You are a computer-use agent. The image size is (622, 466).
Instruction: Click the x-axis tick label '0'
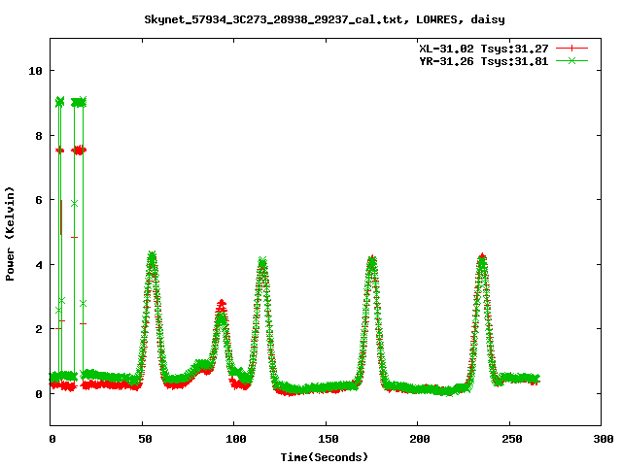tap(52, 439)
